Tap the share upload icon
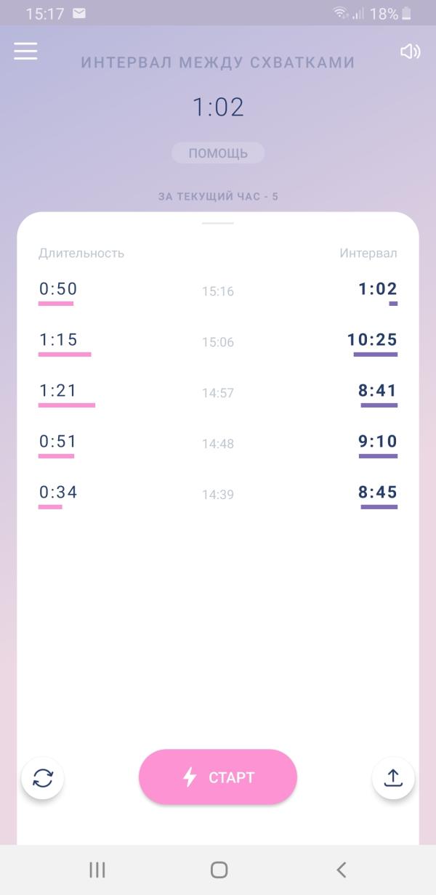436x895 pixels. click(x=393, y=778)
